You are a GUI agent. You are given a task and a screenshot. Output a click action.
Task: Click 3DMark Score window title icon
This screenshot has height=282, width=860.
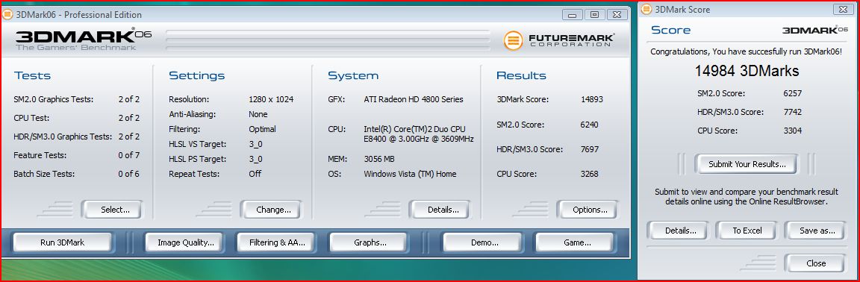point(646,10)
